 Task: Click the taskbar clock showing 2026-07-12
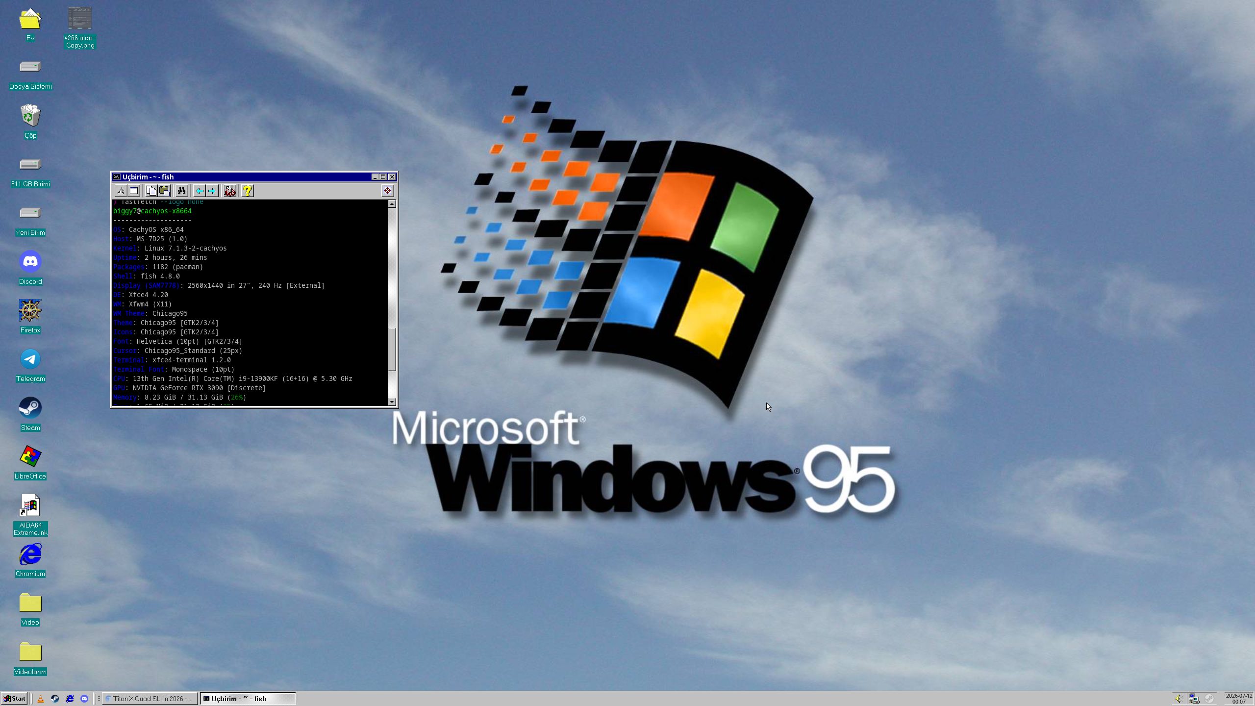(1239, 699)
